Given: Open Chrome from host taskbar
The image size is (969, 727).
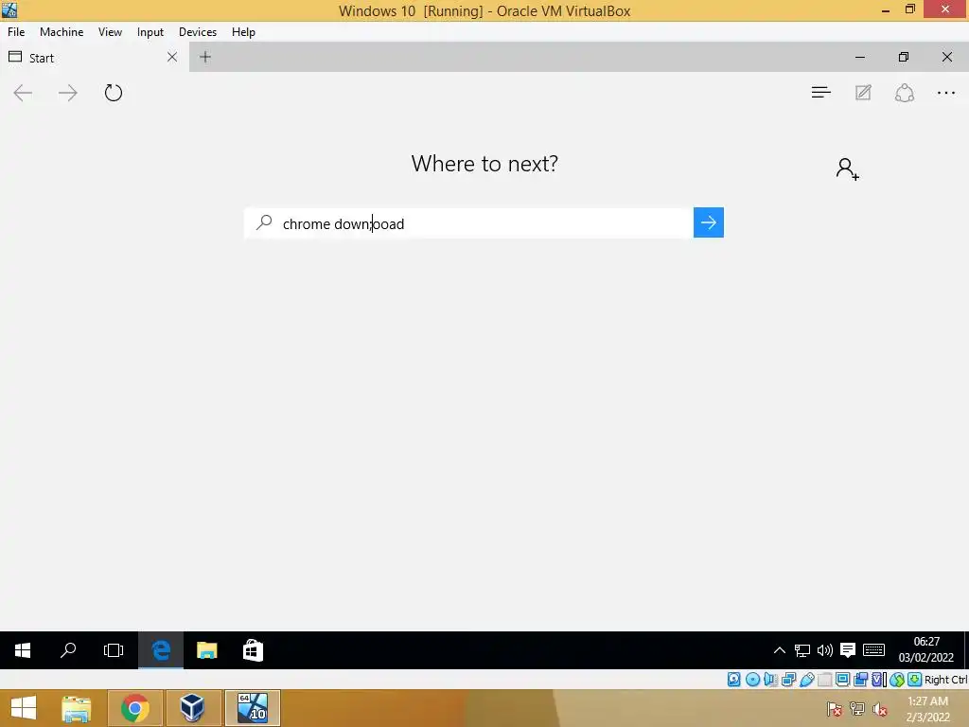Looking at the screenshot, I should [135, 708].
